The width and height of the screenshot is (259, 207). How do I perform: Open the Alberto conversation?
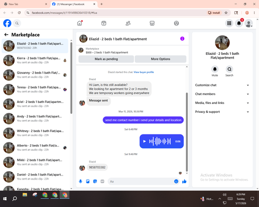(x=35, y=147)
